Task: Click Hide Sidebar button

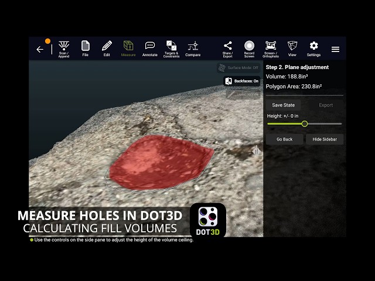Action: pyautogui.click(x=325, y=139)
